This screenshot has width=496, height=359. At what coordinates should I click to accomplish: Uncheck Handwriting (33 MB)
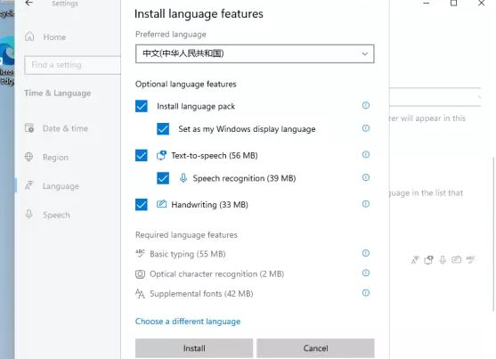[141, 205]
